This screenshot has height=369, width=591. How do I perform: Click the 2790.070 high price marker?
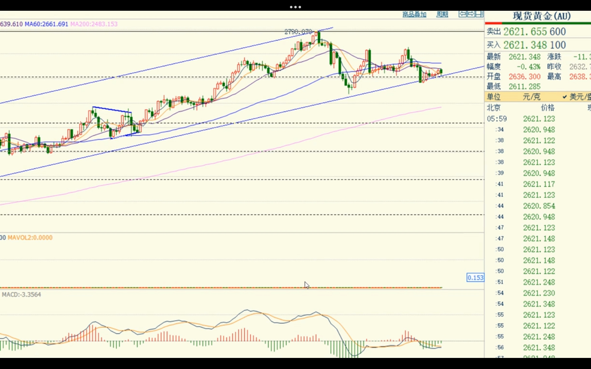[298, 32]
